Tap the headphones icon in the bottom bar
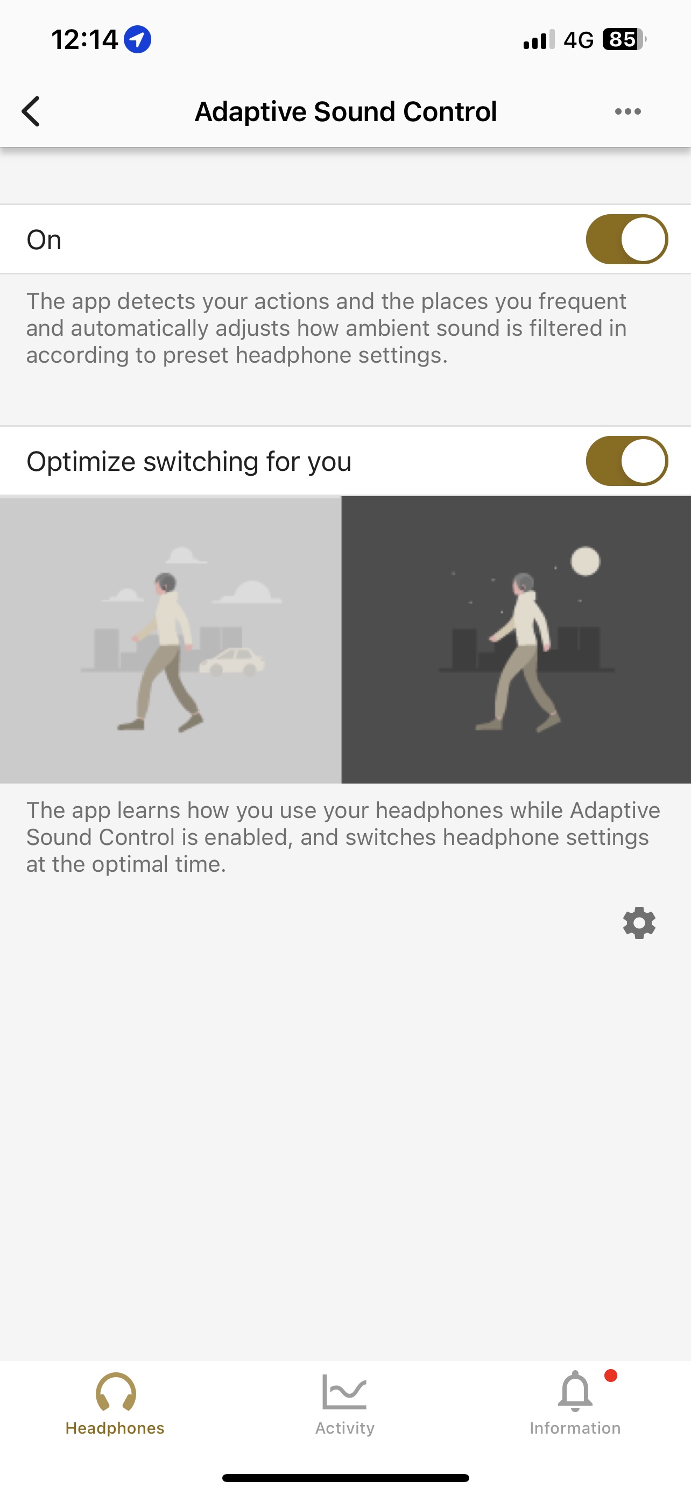 coord(116,1392)
